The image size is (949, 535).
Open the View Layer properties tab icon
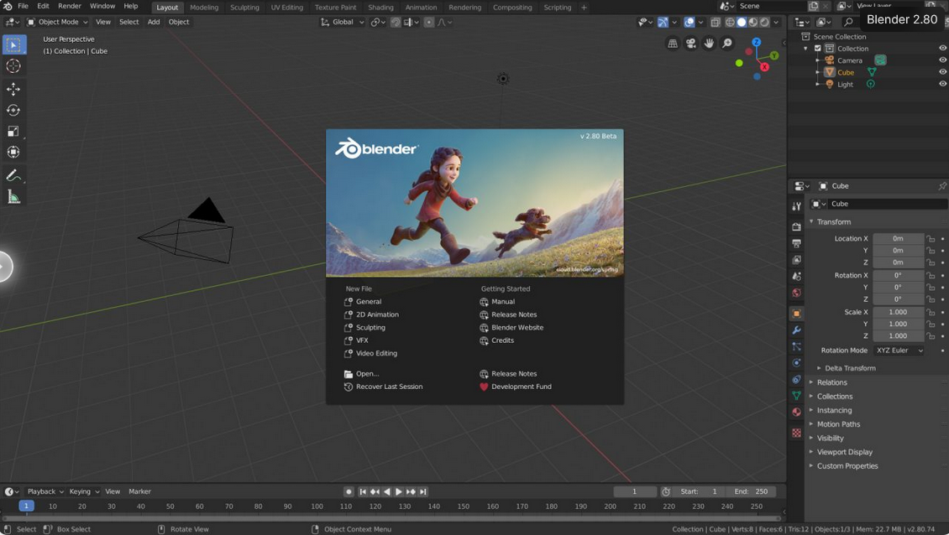tap(796, 259)
